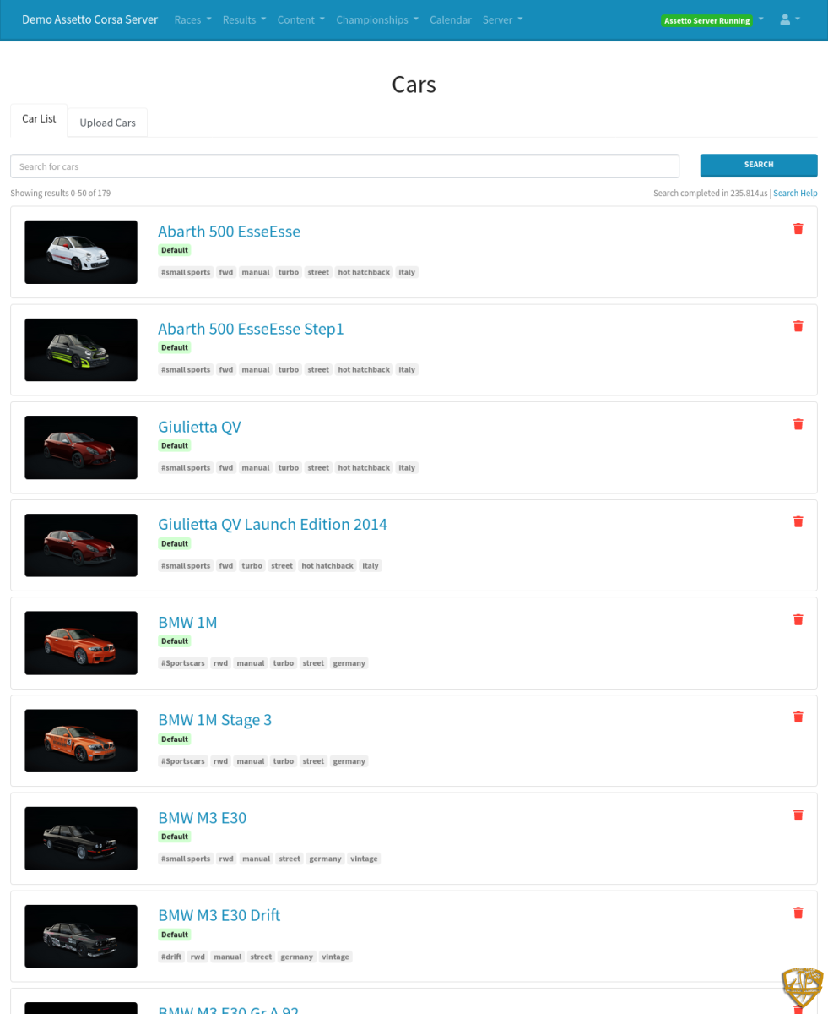
Task: Trash the BMW 1M Stage 3 entry
Action: click(798, 717)
